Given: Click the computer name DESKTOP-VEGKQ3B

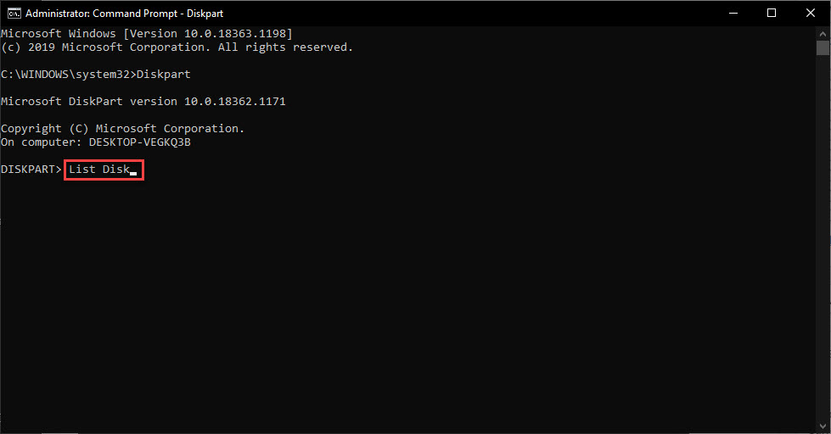Looking at the screenshot, I should (140, 142).
